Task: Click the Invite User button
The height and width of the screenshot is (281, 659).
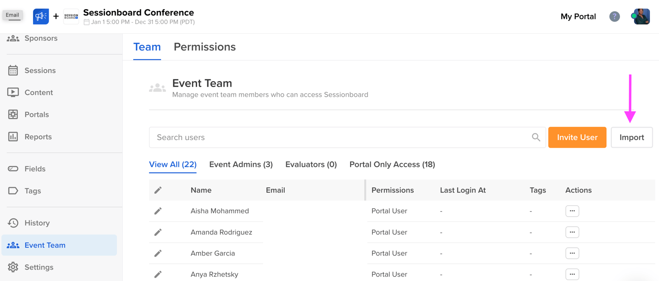Action: 577,137
